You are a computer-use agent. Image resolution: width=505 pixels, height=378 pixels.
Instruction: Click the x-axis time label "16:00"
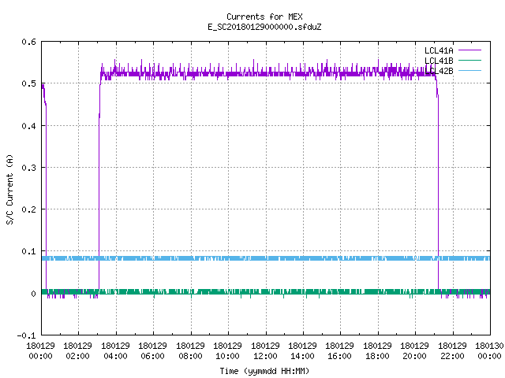click(x=340, y=356)
